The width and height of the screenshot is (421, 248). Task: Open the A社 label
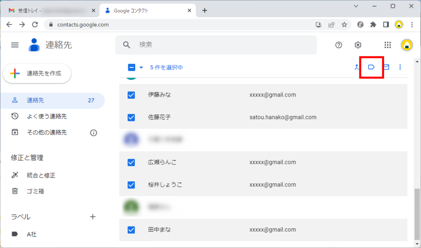click(x=32, y=234)
